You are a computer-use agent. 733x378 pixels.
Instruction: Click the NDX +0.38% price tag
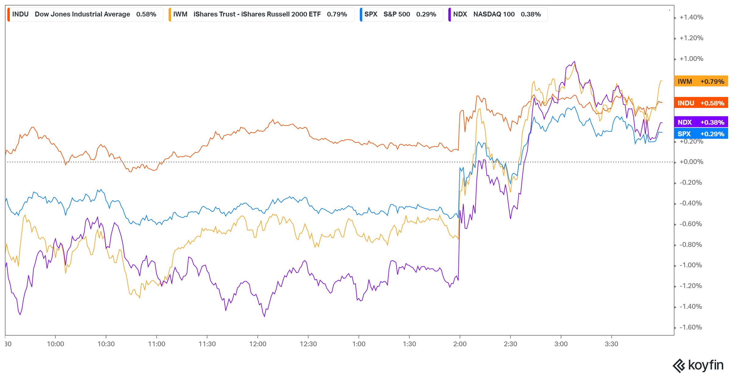point(701,122)
